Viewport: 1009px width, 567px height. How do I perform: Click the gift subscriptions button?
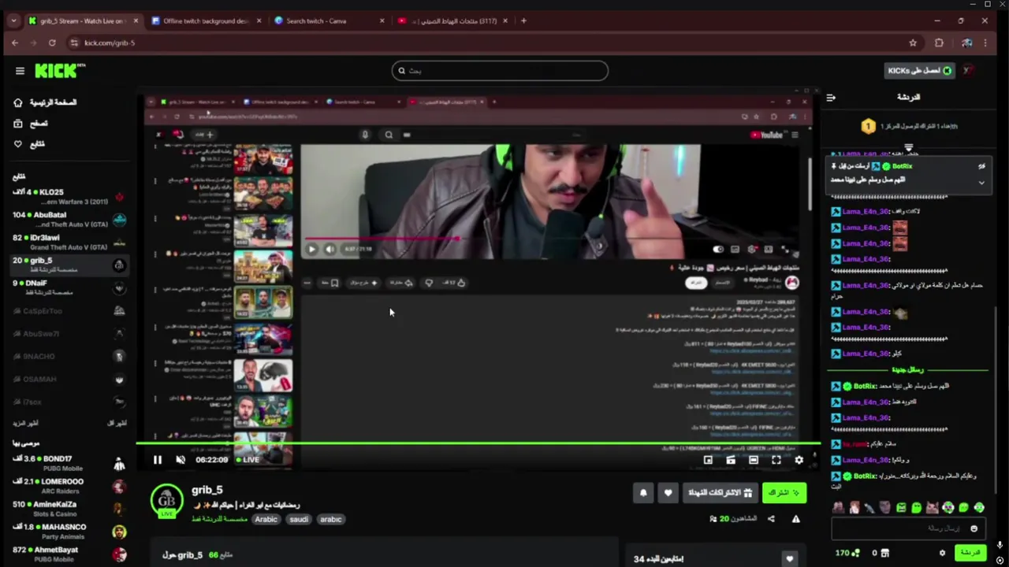point(720,493)
